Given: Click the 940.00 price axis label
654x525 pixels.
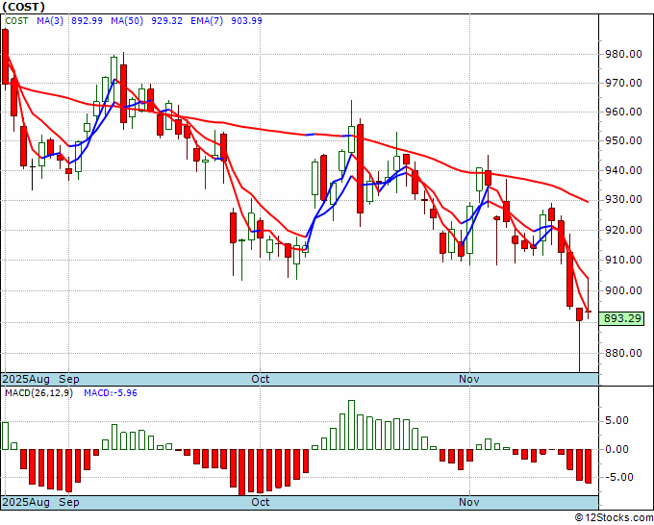Looking at the screenshot, I should point(623,170).
